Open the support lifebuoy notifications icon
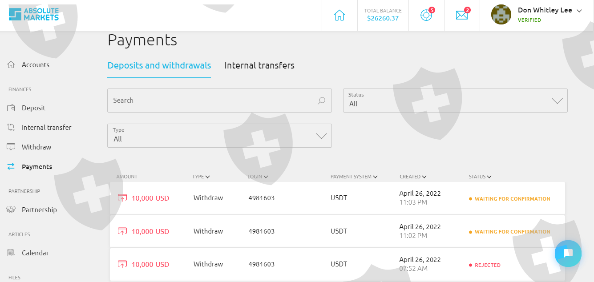Screen dimensions: 594x282 [x=426, y=15]
